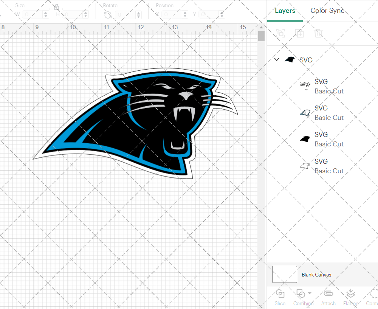Click the Position Y input field

[x=209, y=15]
